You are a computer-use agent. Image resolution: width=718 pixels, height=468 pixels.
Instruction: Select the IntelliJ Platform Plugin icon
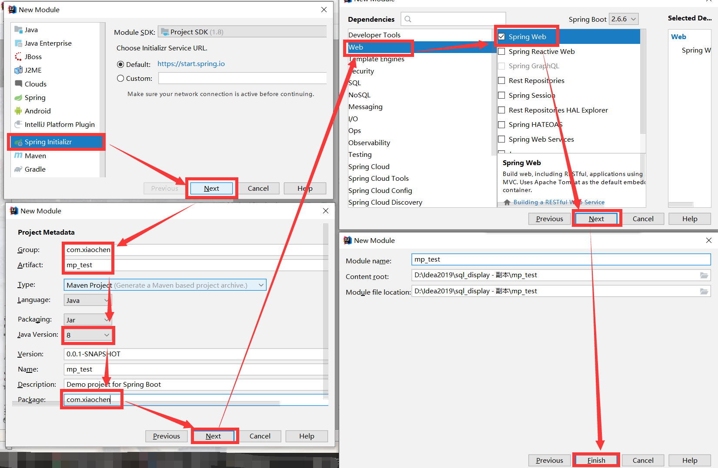click(18, 124)
